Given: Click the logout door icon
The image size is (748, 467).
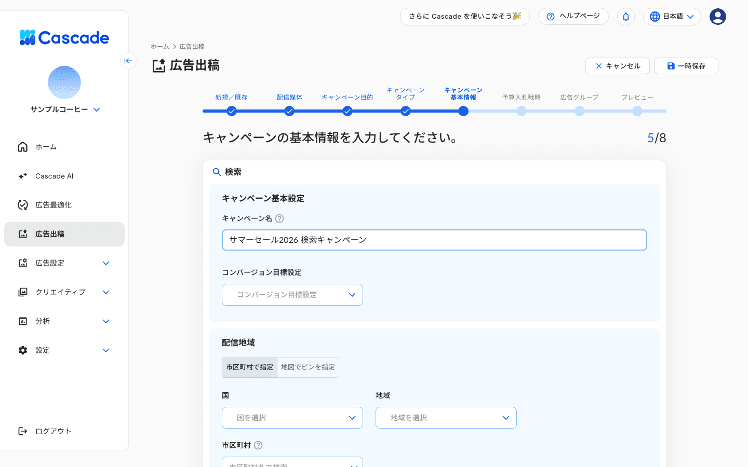Looking at the screenshot, I should (x=23, y=431).
